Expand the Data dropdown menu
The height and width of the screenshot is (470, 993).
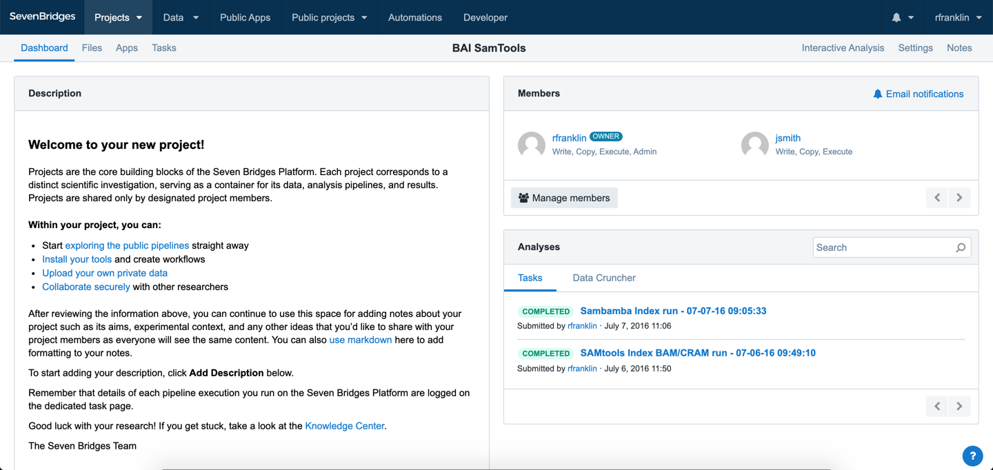[x=181, y=17]
